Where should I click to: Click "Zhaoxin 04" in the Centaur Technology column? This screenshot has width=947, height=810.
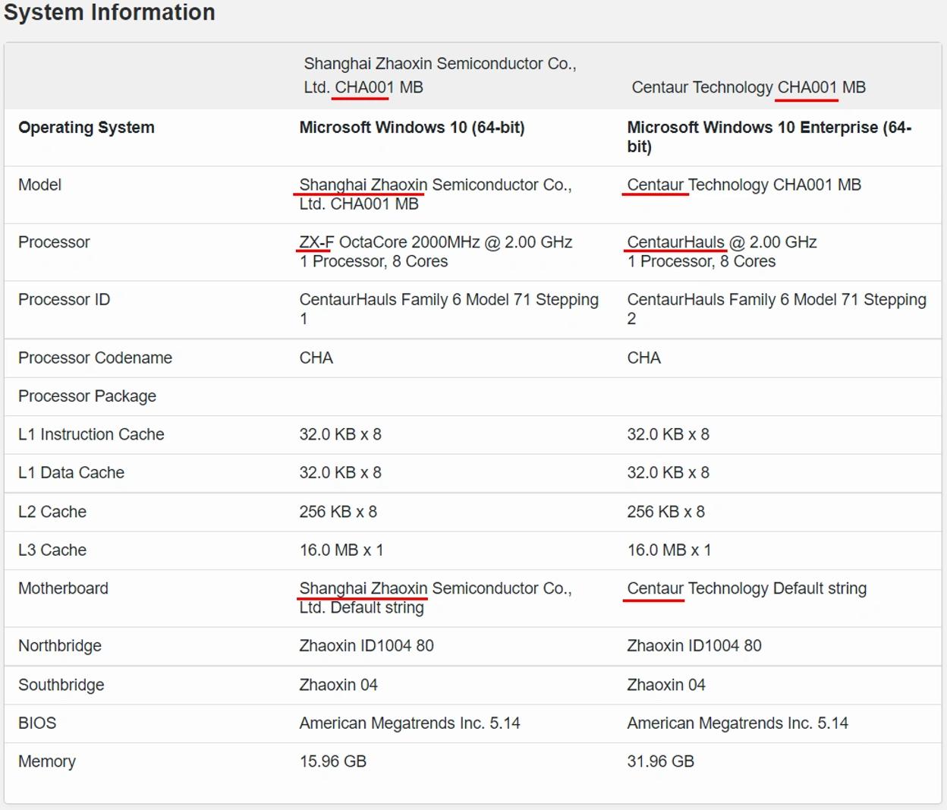pyautogui.click(x=666, y=685)
